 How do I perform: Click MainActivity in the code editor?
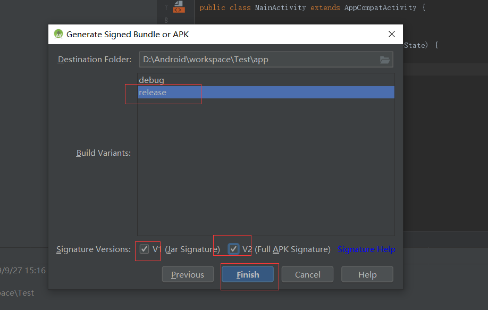point(281,7)
